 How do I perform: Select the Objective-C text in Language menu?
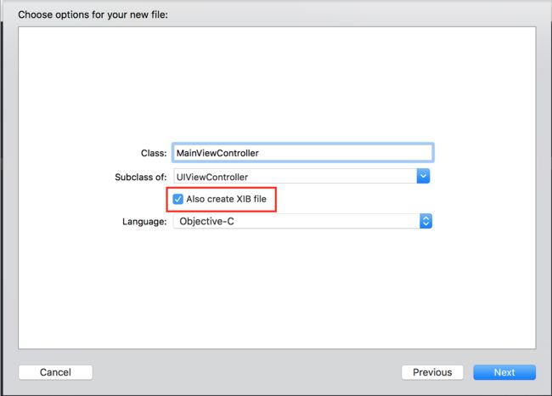coord(206,221)
